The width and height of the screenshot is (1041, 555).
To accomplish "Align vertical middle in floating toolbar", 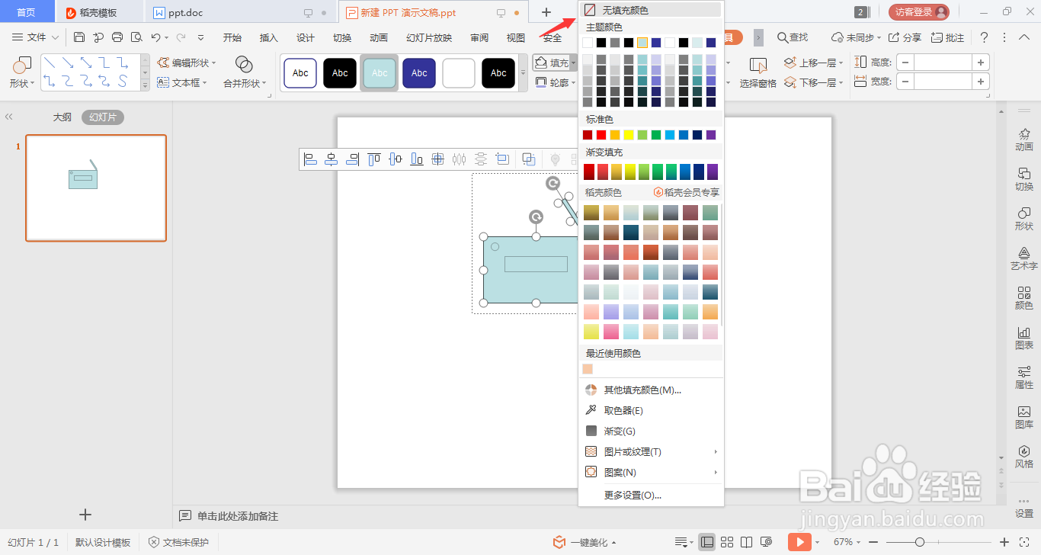I will (396, 159).
